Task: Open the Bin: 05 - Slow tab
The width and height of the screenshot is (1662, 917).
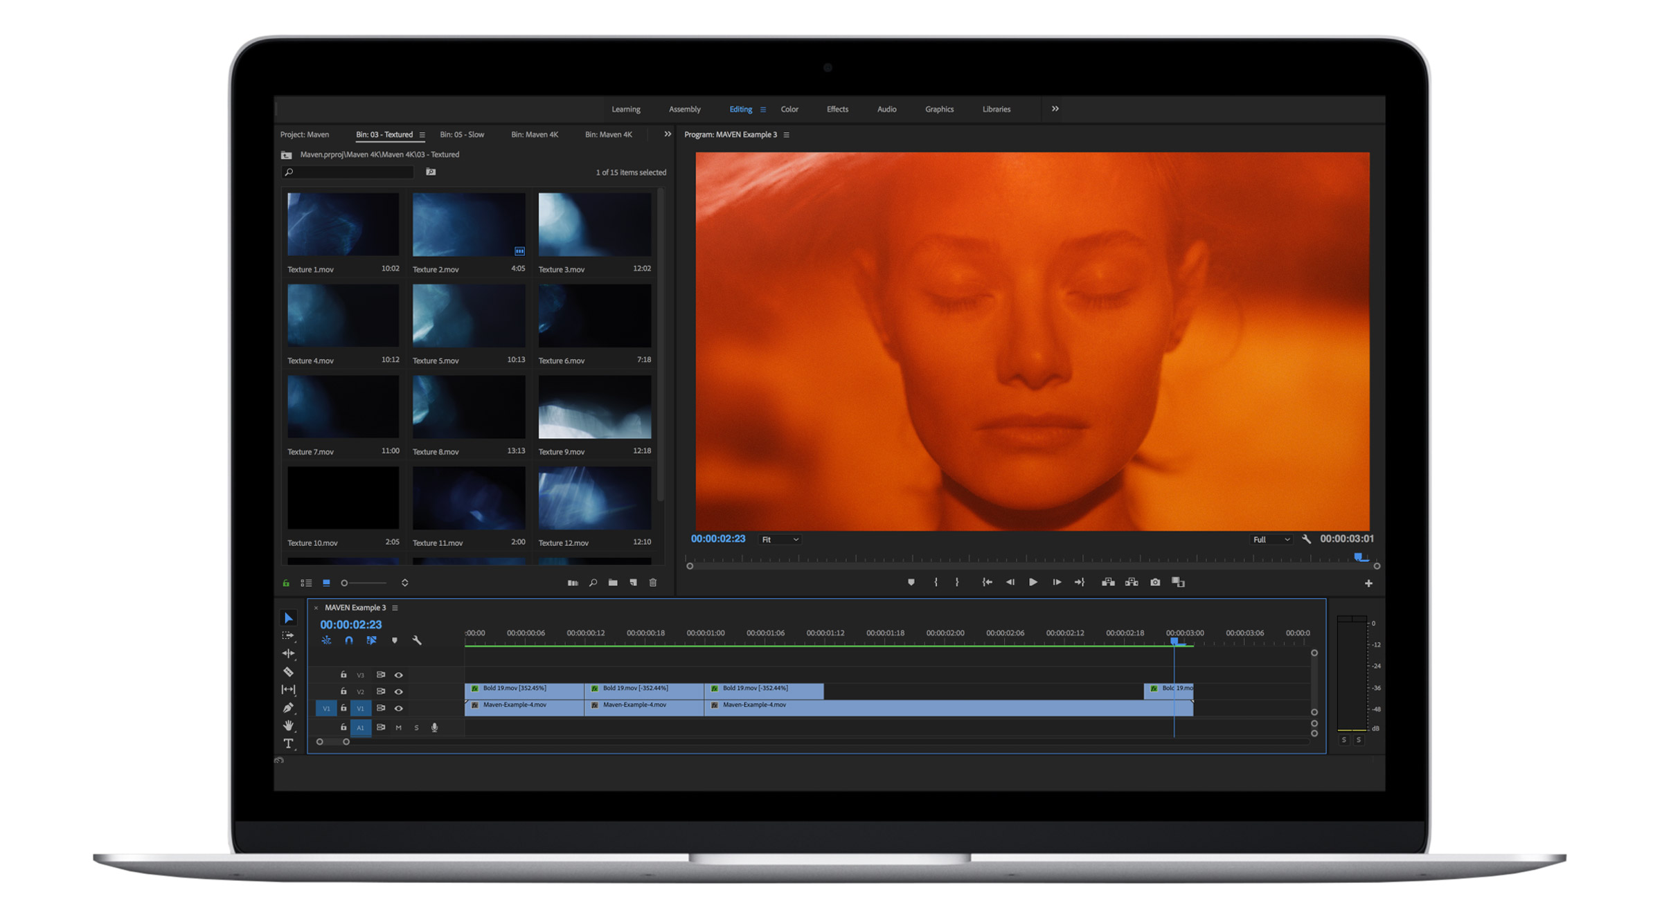Action: (x=462, y=134)
